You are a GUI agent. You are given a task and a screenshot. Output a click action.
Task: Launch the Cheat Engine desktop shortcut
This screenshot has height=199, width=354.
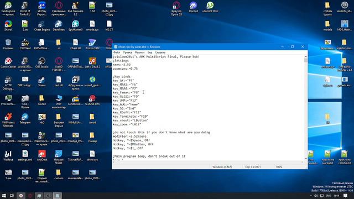pyautogui.click(x=42, y=25)
